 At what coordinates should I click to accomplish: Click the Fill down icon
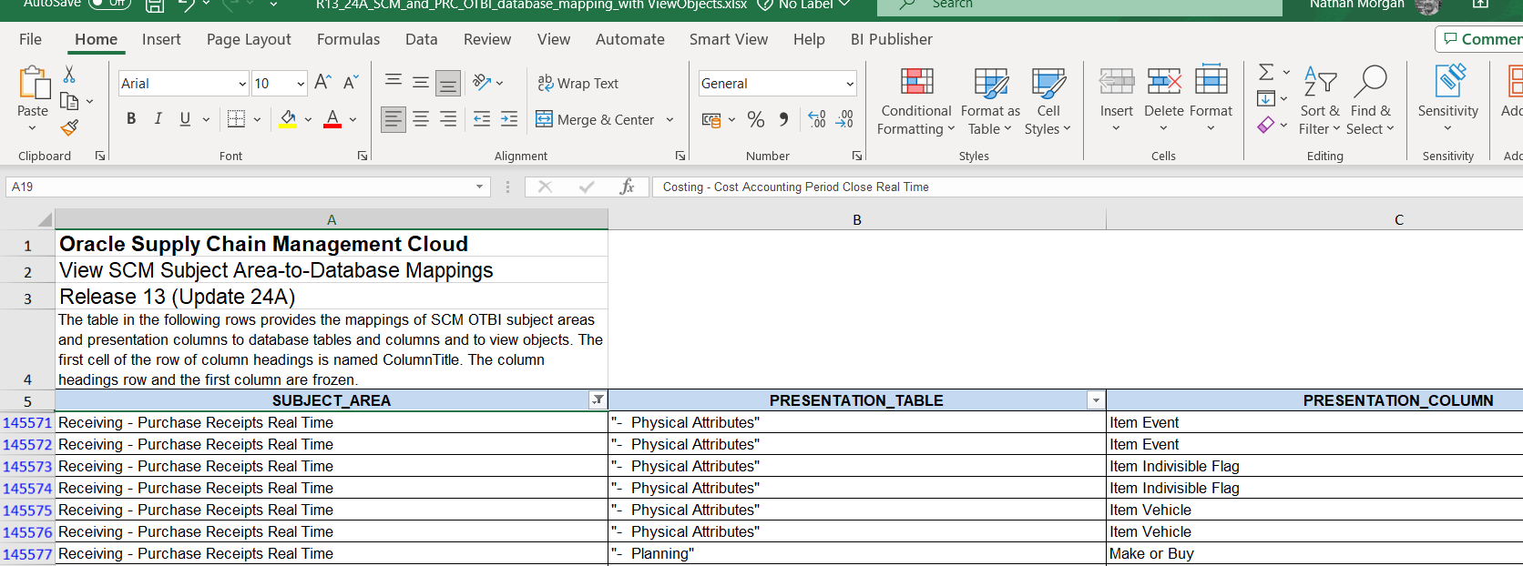1266,98
